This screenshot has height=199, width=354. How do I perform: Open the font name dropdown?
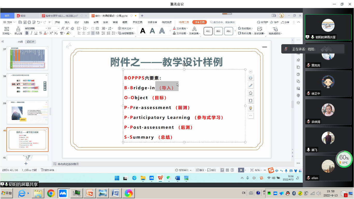(x=46, y=28)
